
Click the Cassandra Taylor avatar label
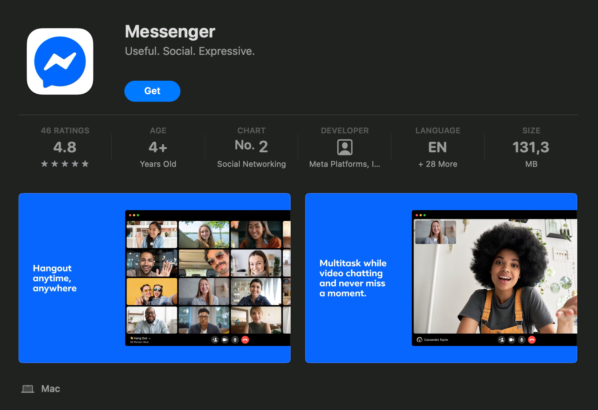pos(419,340)
